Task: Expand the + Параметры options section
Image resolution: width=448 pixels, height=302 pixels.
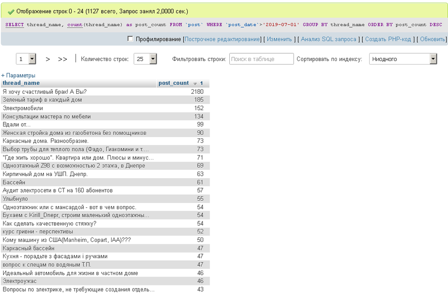Action: tap(18, 76)
